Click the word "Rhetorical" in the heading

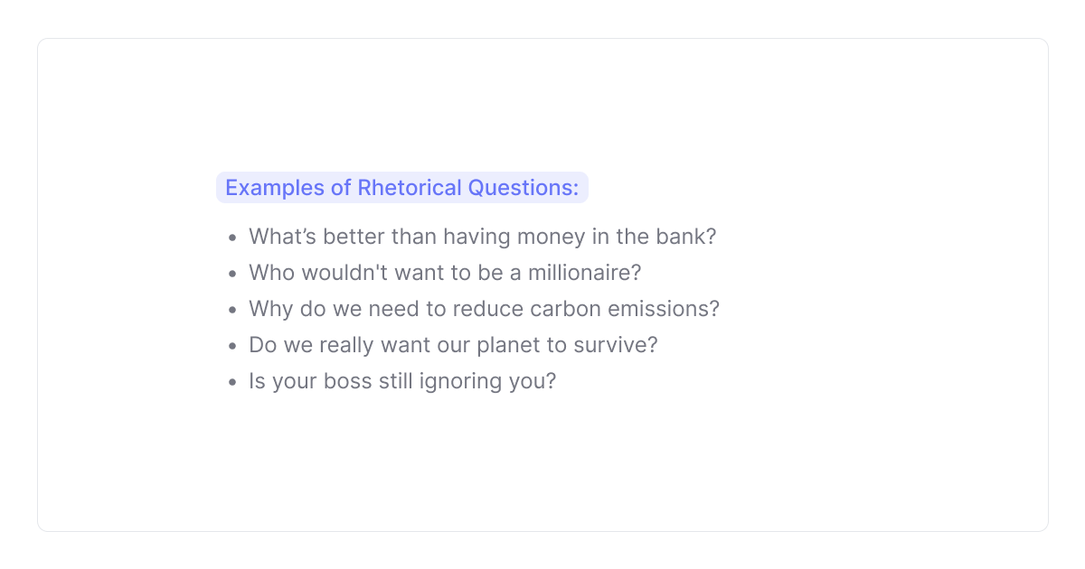coord(410,188)
